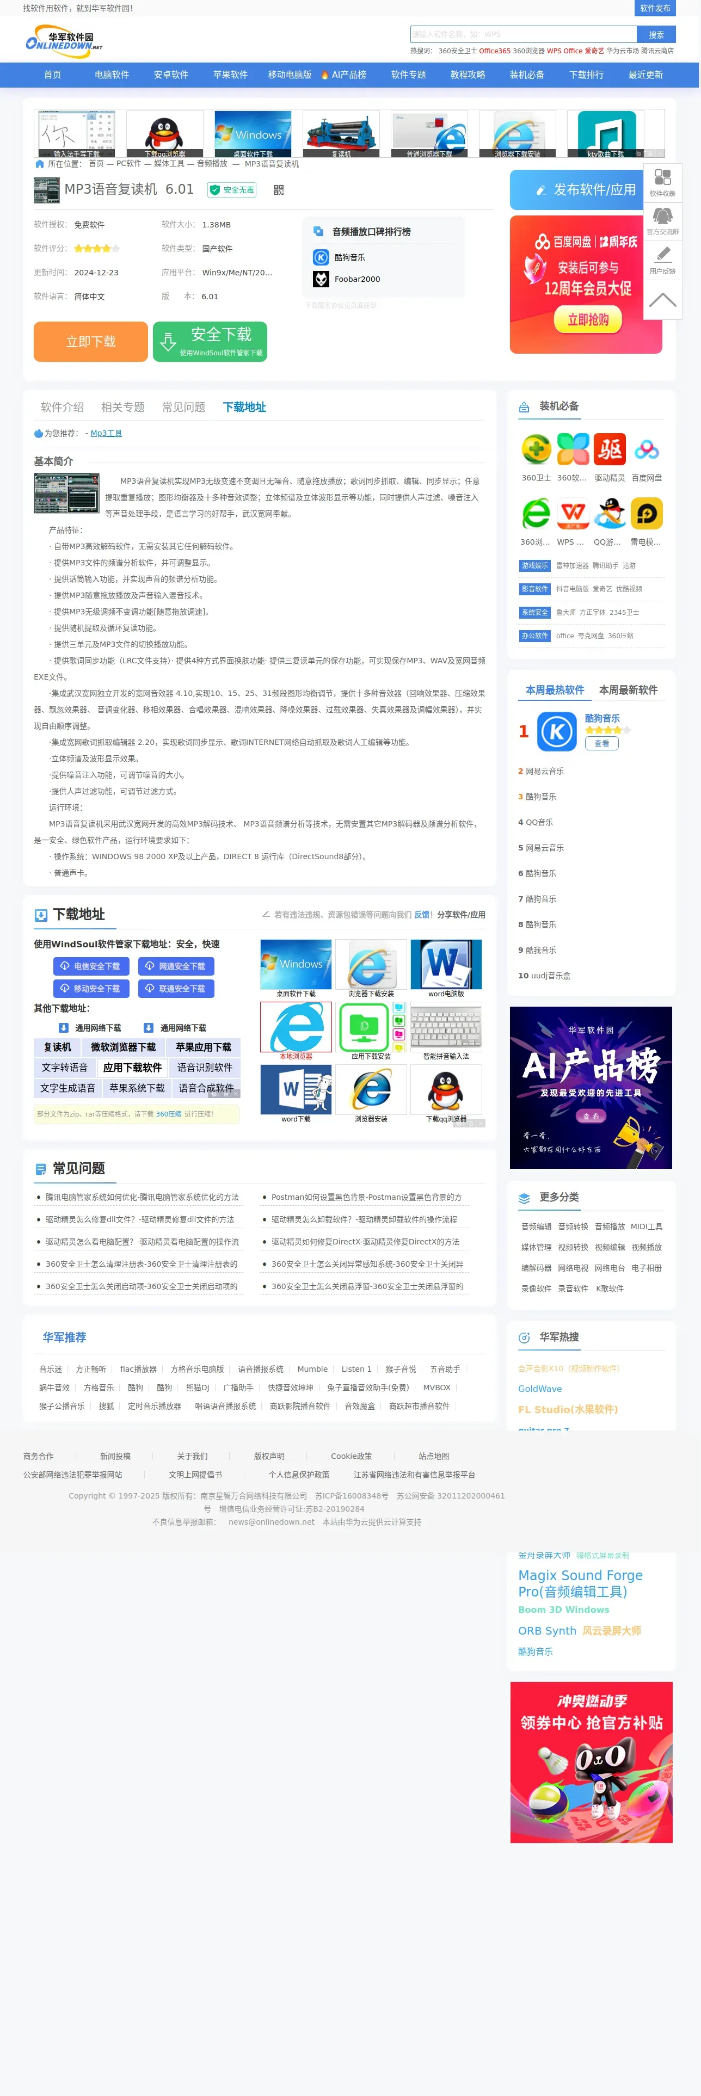
Task: Open 下载排行 navigation item
Action: (586, 75)
